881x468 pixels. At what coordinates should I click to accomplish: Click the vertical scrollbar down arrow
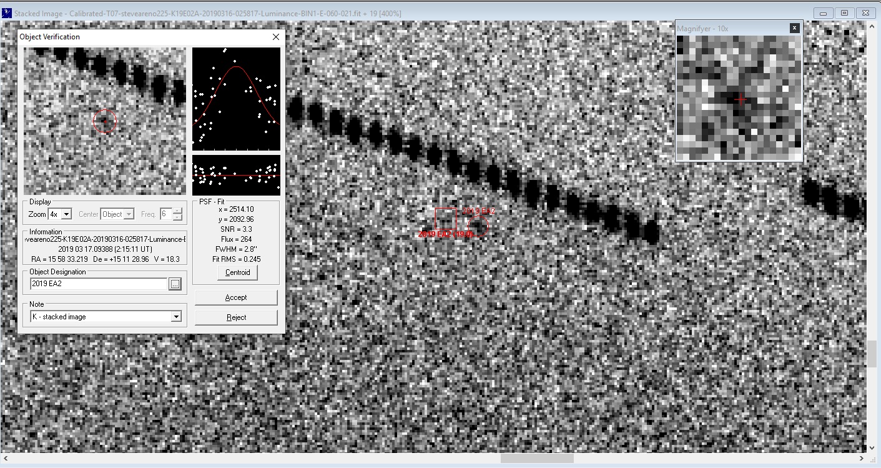point(872,448)
